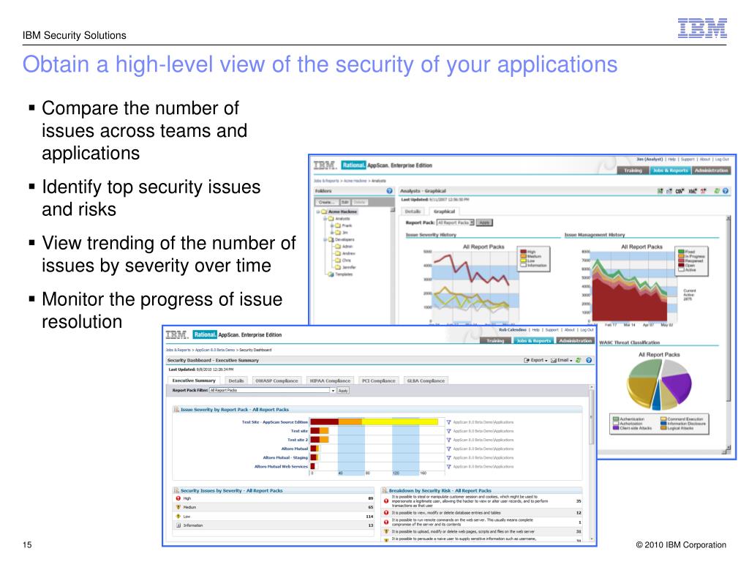
Task: Click the vertical scrollbar of Security Dashboard window
Action: click(x=591, y=462)
